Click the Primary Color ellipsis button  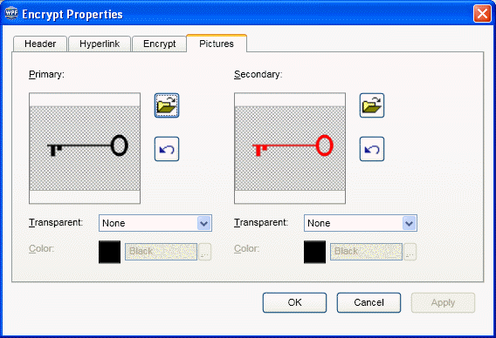pos(204,252)
